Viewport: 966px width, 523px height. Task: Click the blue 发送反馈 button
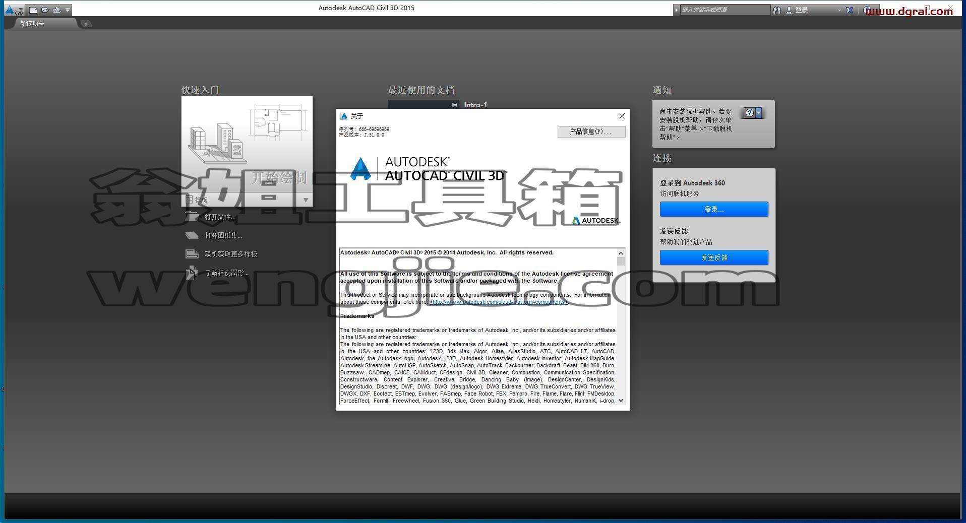point(714,257)
